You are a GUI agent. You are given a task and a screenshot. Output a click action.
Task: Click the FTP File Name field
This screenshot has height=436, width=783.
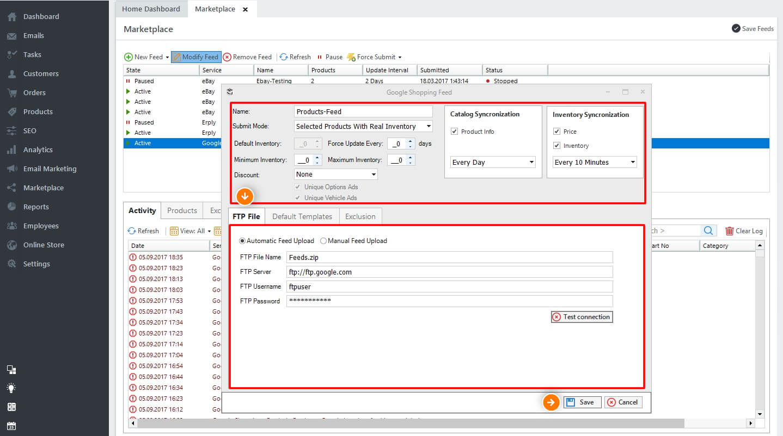point(449,257)
